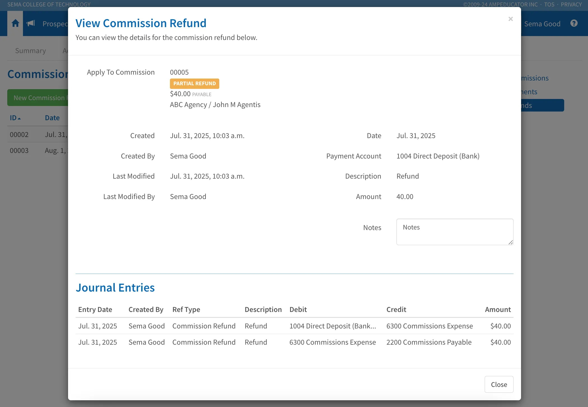Close the modal with the X icon
This screenshot has height=407, width=588.
coord(511,19)
